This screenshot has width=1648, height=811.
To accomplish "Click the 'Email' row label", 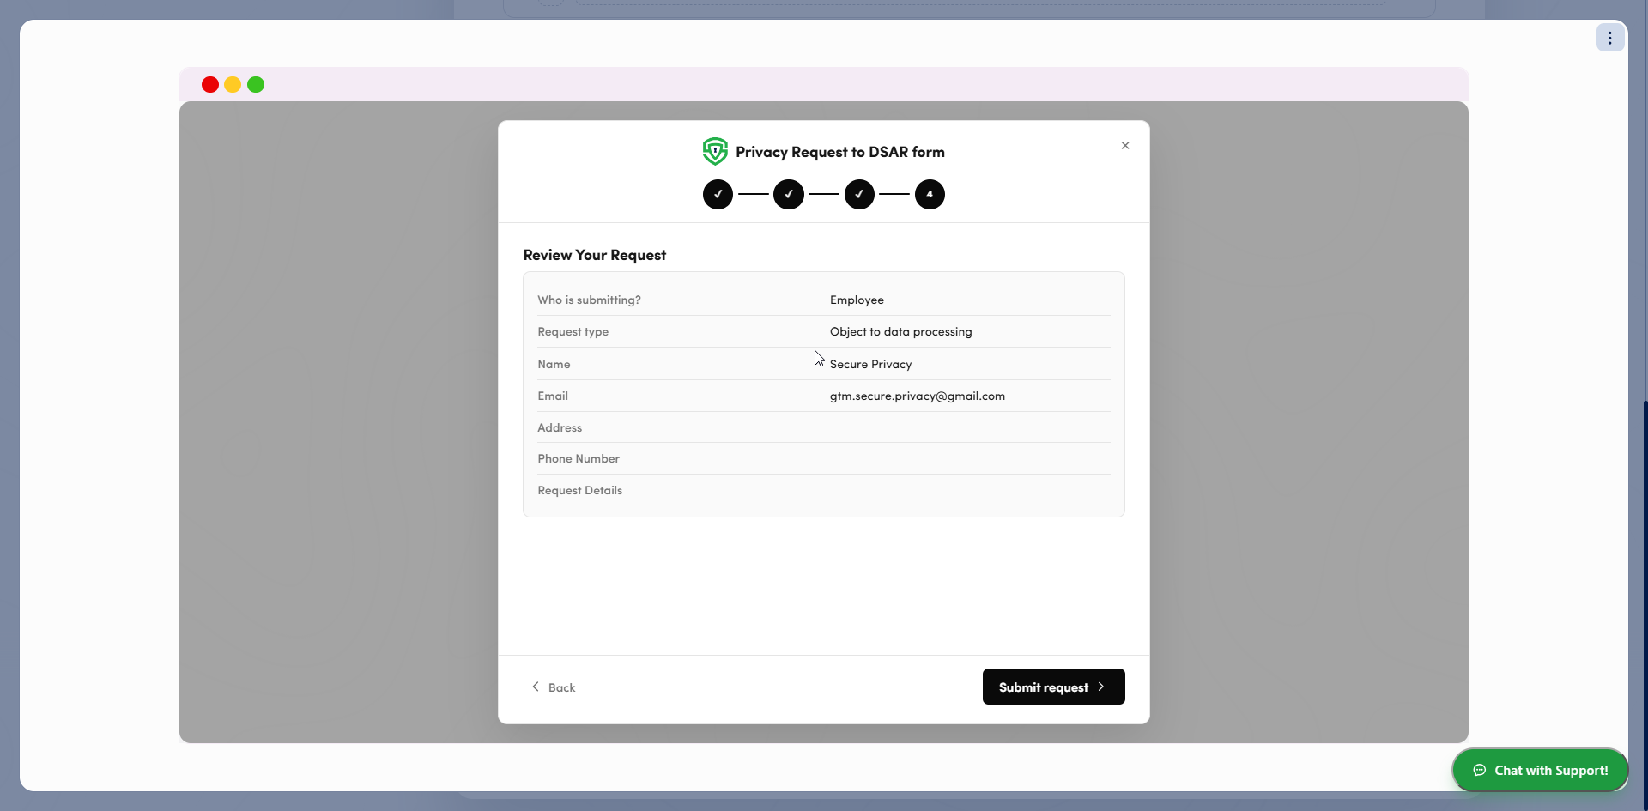I will coord(553,396).
